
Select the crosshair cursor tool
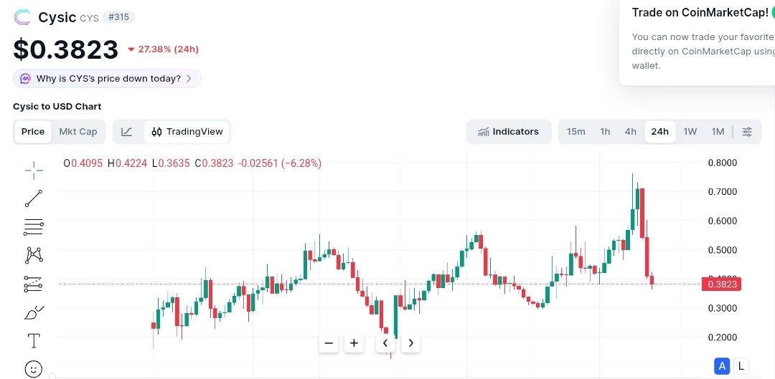34,171
